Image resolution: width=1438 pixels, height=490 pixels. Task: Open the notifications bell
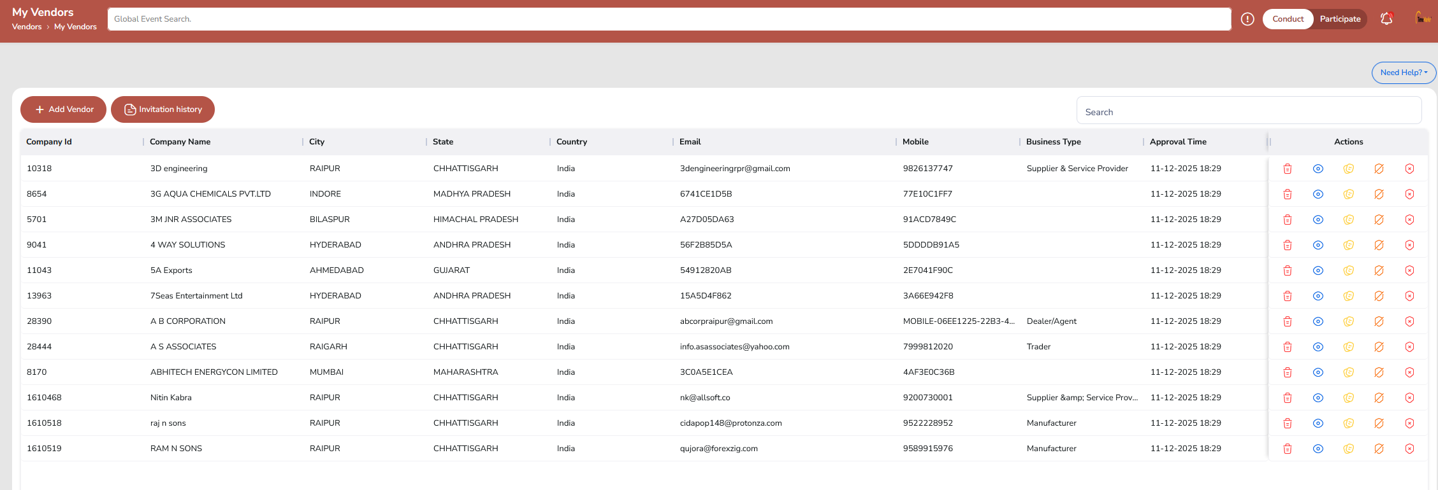[1386, 19]
